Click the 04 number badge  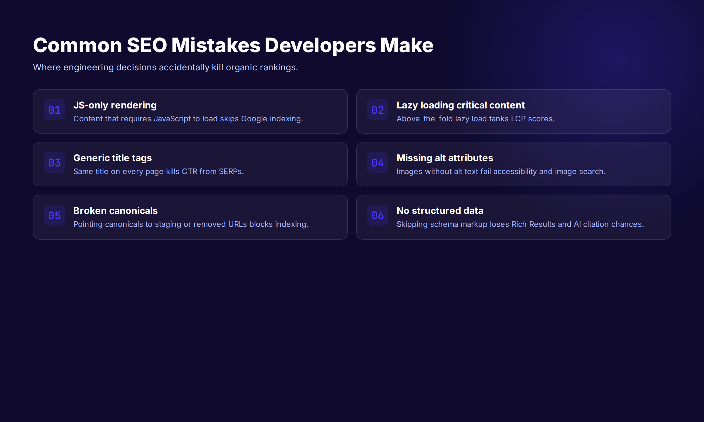point(378,162)
